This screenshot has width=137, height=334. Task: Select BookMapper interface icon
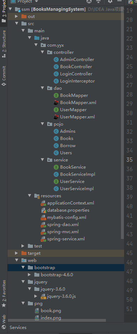click(56, 95)
